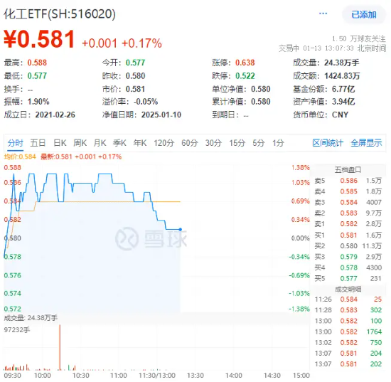Click the 卖3 order row at 0.584
The image size is (391, 382).
pyautogui.click(x=348, y=202)
